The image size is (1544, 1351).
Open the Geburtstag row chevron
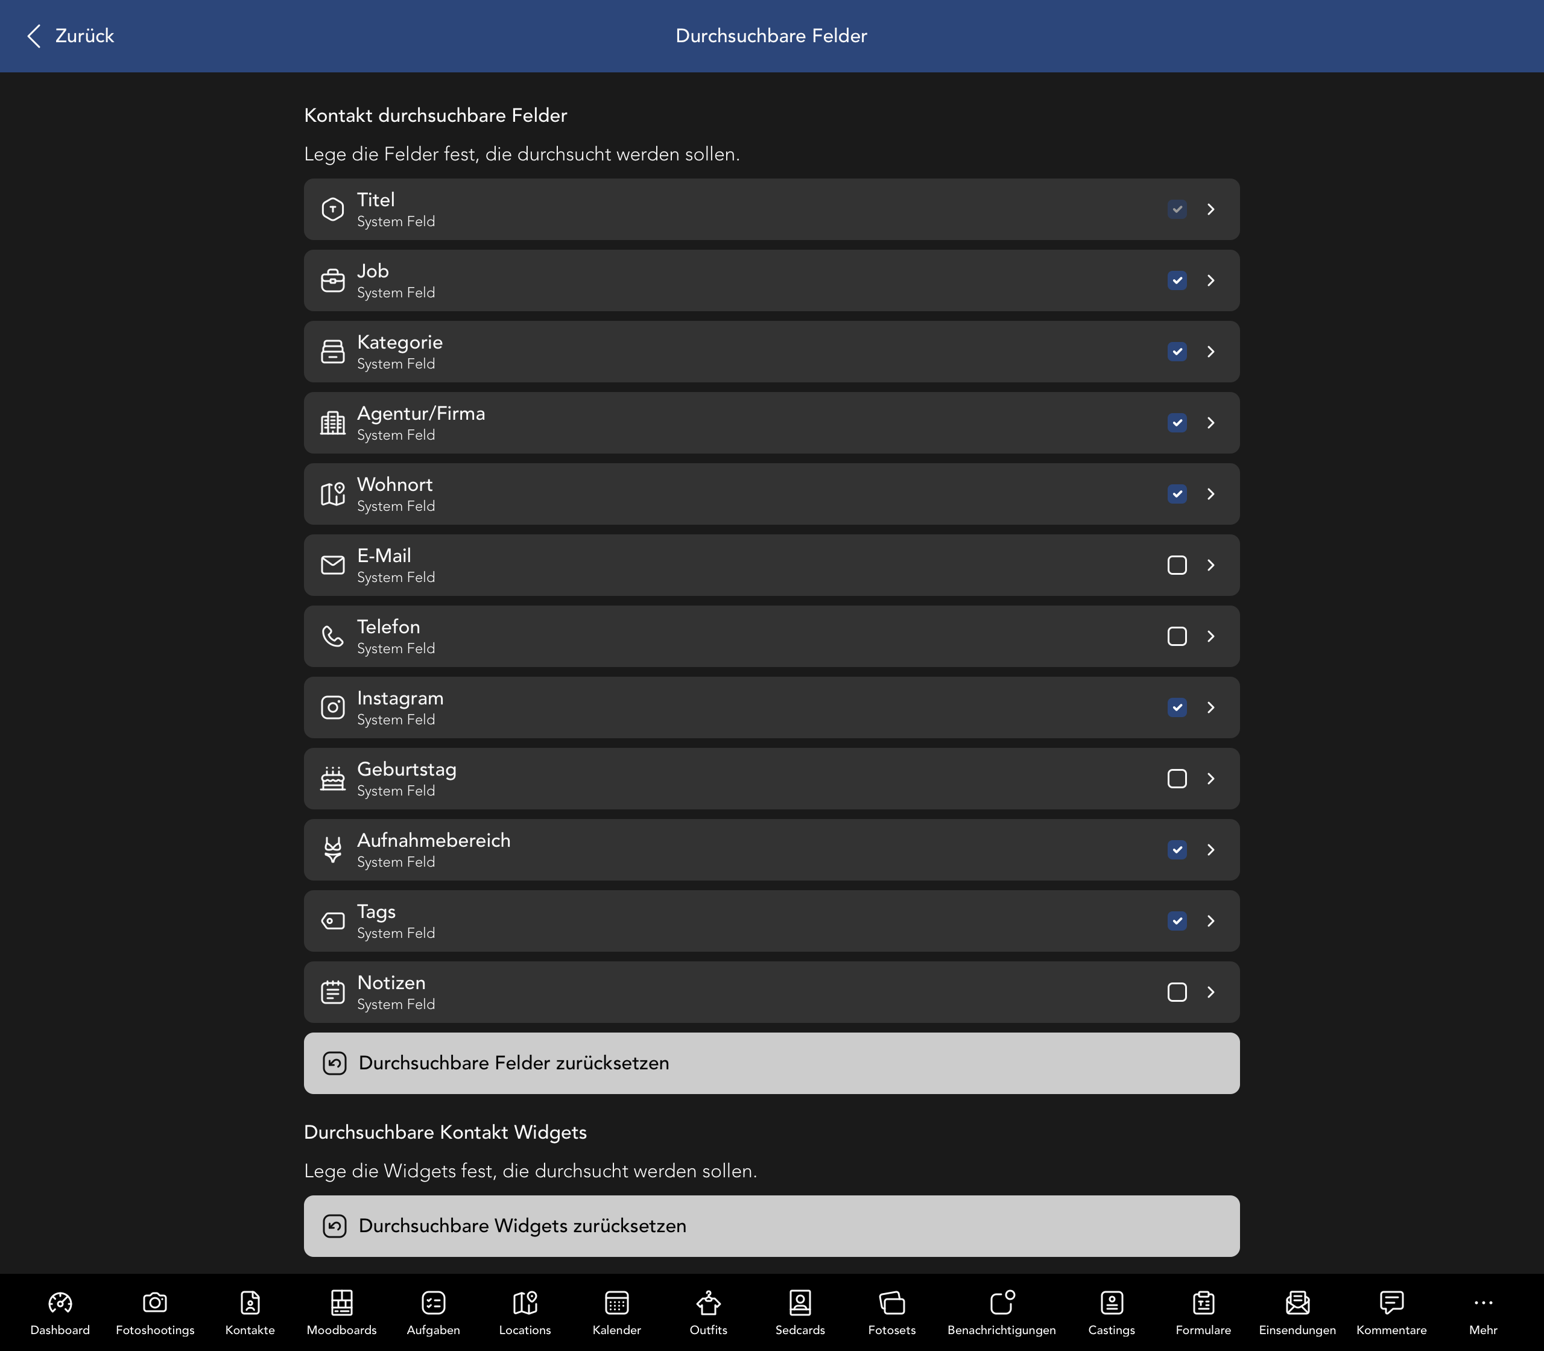[x=1211, y=779]
